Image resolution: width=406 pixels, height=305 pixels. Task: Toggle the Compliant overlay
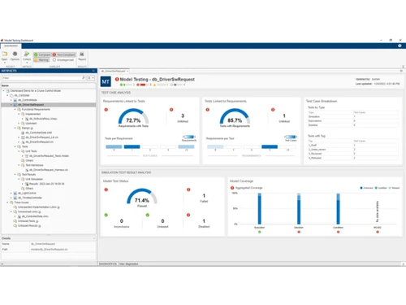click(42, 54)
